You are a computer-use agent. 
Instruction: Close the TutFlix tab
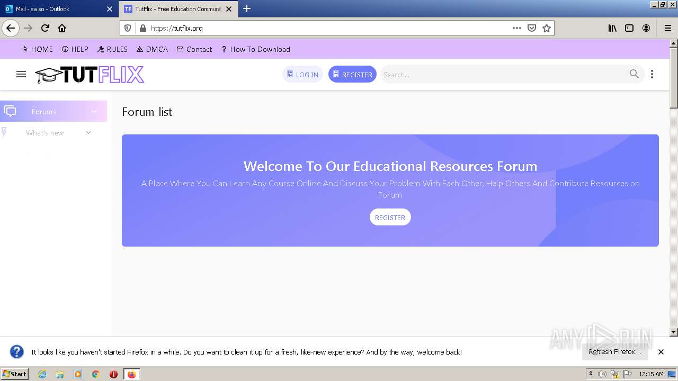tap(229, 9)
